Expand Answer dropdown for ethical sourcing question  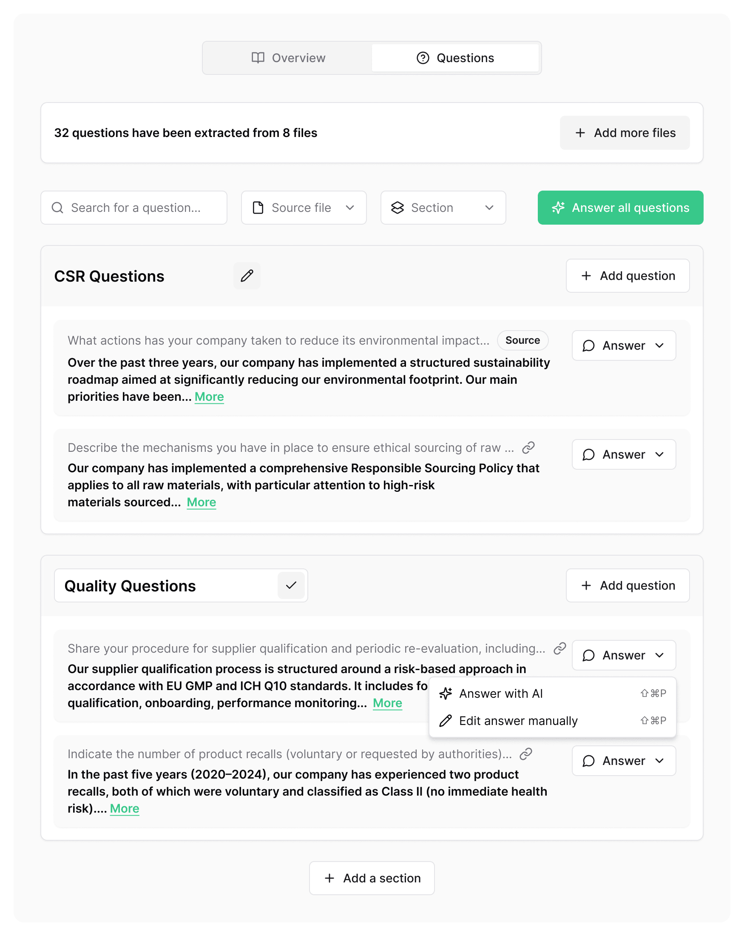623,454
